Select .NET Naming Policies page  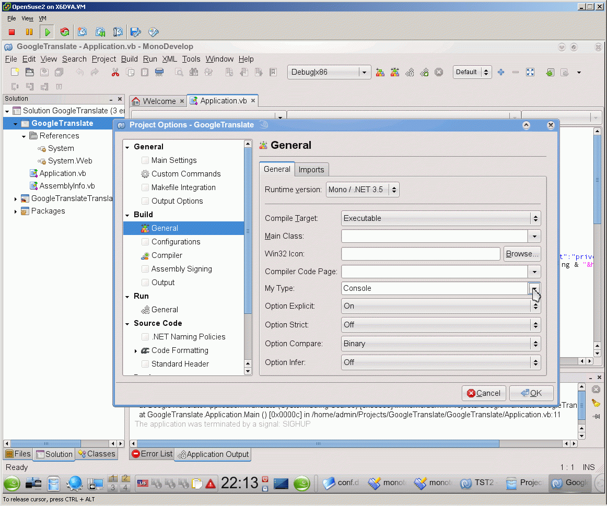[188, 337]
